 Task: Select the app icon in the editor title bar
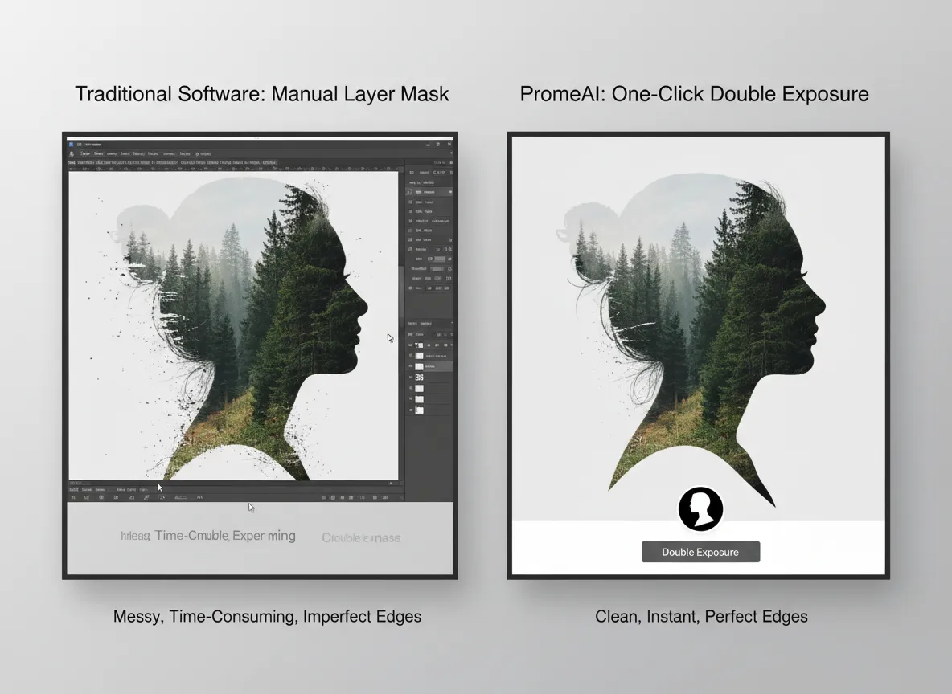[x=71, y=144]
